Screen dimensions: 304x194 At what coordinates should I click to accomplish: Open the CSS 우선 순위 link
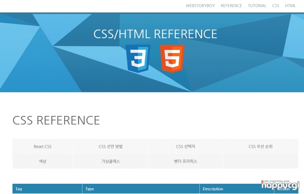261,146
